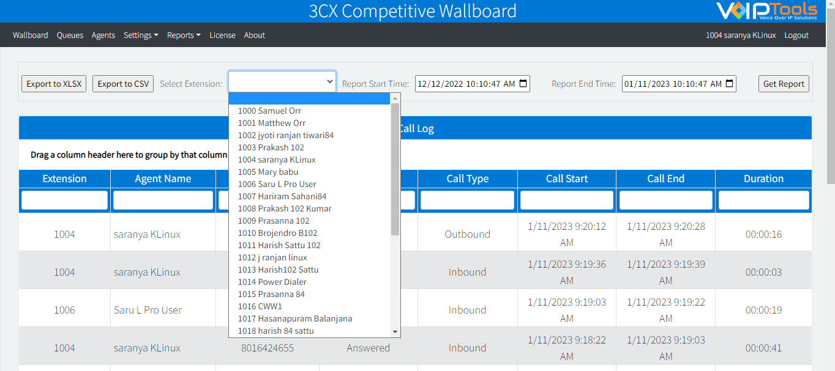Screen dimensions: 835x371
Task: Open the Agents page
Action: click(x=103, y=35)
